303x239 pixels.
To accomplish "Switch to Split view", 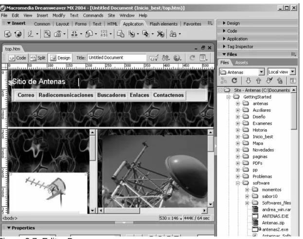I will (38, 58).
